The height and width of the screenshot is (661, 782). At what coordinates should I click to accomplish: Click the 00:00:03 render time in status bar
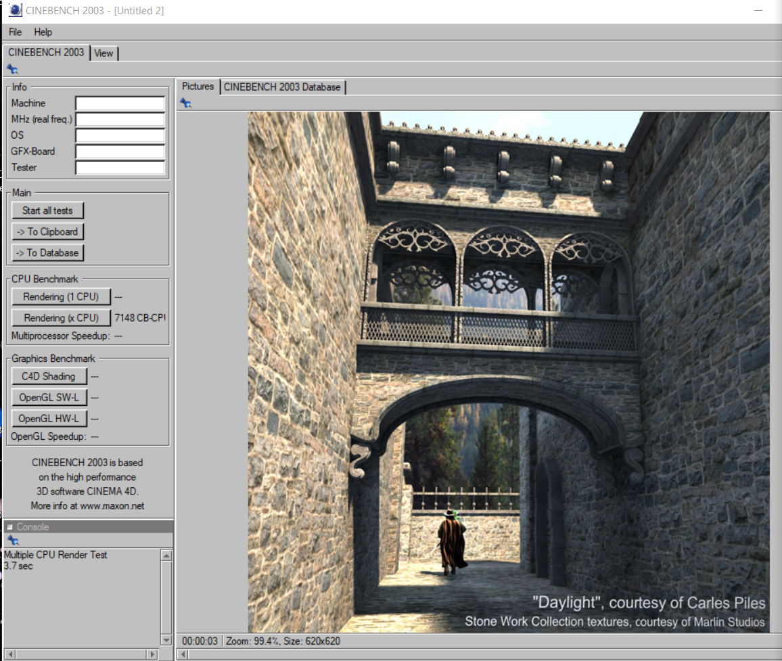(x=200, y=641)
